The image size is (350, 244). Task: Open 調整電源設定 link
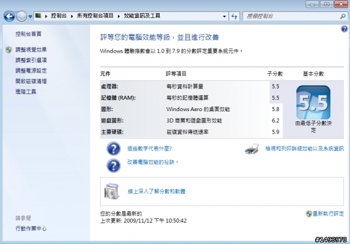click(31, 71)
